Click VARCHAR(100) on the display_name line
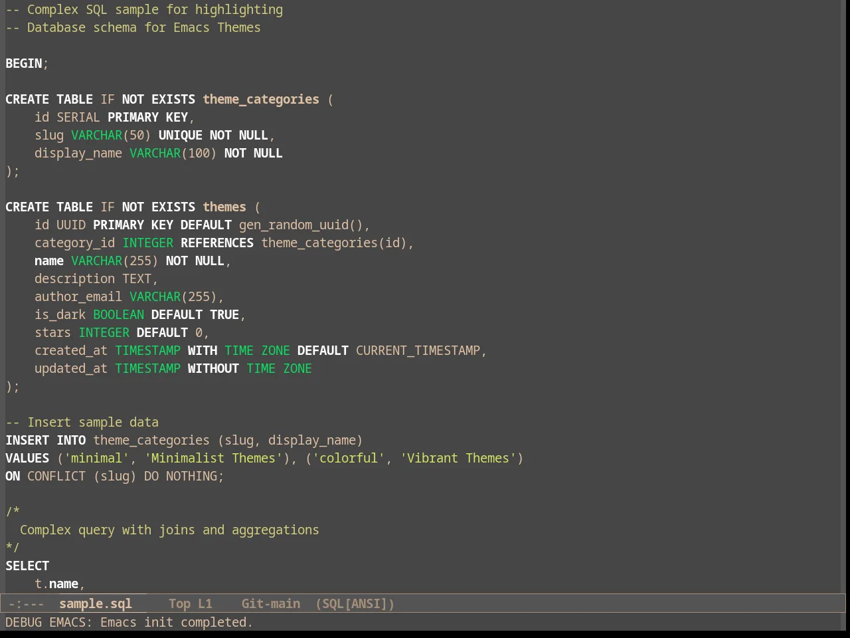850x638 pixels. [173, 153]
